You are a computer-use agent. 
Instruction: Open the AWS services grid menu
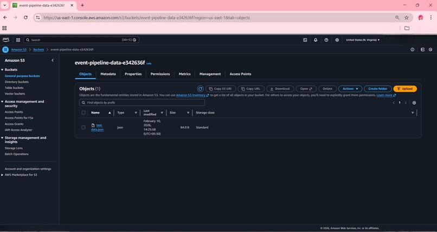18,40
